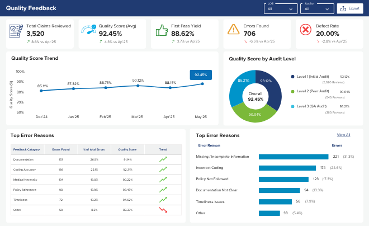Click the First Pass Yield thumbs-up icon

pos(162,30)
